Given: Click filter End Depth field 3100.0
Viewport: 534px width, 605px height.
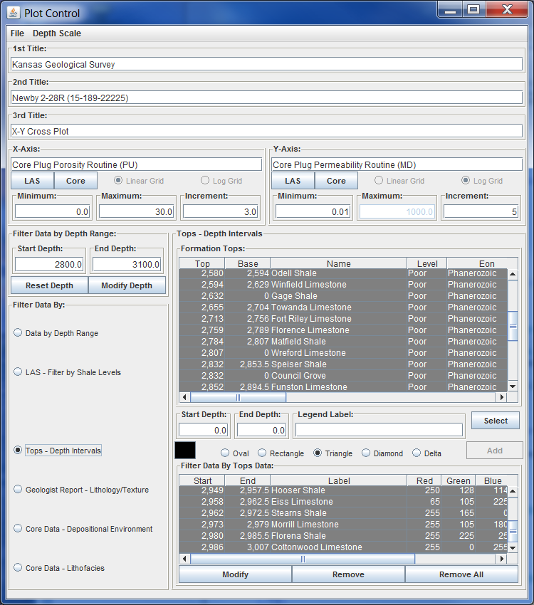Looking at the screenshot, I should tap(127, 264).
